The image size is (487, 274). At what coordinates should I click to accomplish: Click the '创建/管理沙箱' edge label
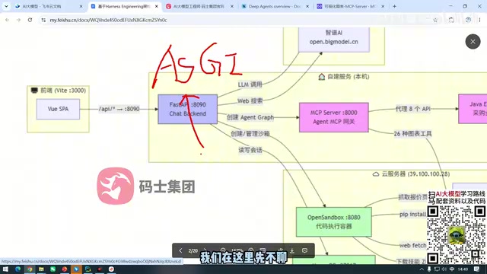pos(250,134)
